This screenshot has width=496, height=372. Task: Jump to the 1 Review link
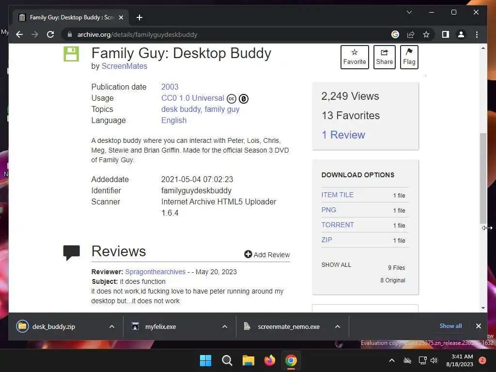click(343, 135)
